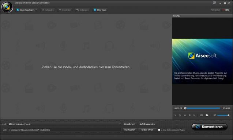Screen dimensions: 233x140
Task: Open the Profil format dropdown
Action: pyautogui.click(x=65, y=124)
